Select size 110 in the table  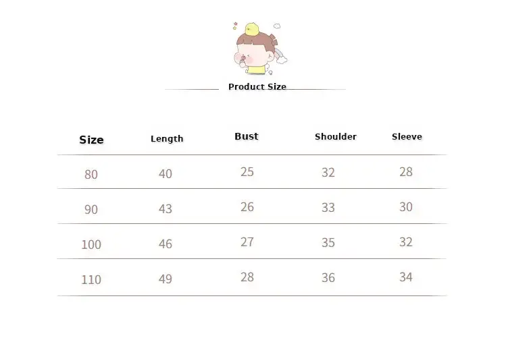(x=91, y=279)
